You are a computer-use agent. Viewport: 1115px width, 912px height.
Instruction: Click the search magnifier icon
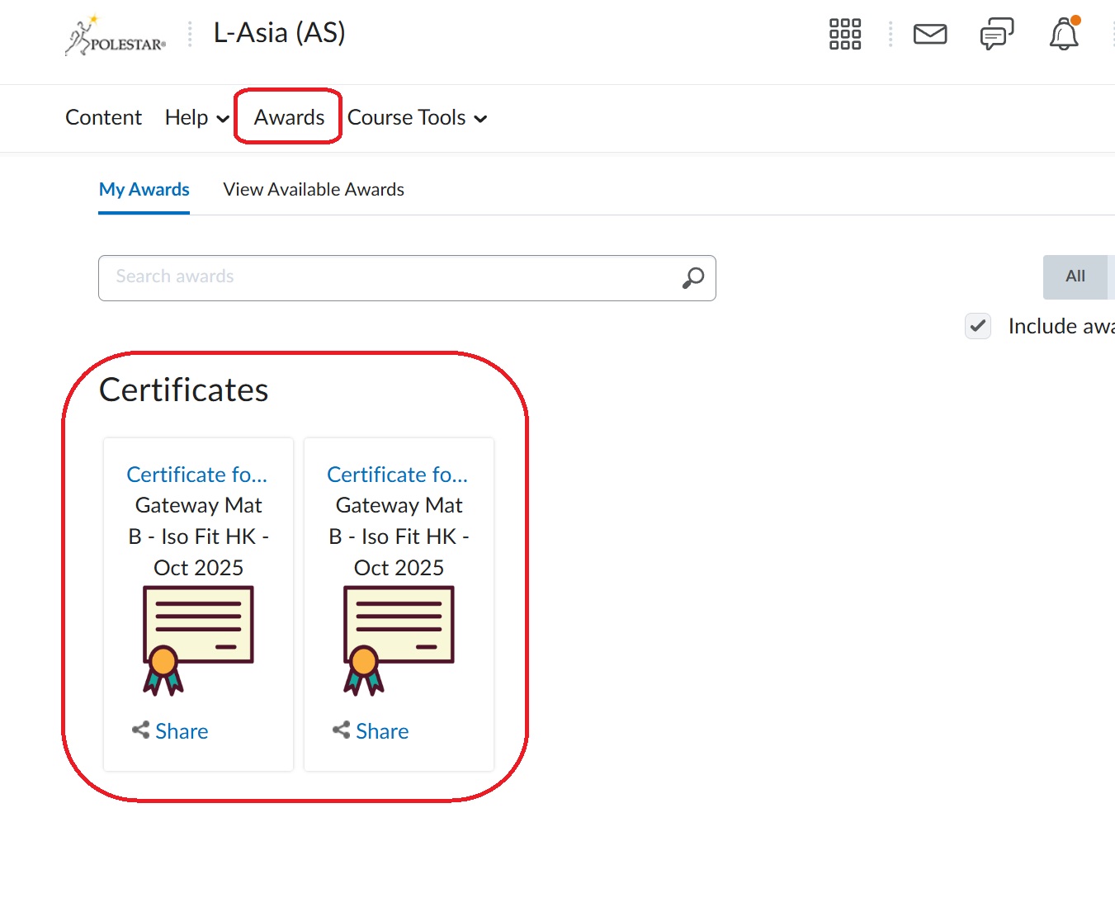point(692,278)
